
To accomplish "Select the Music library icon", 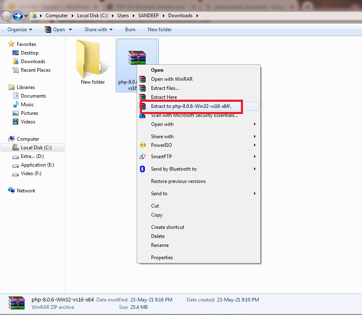I will point(16,105).
